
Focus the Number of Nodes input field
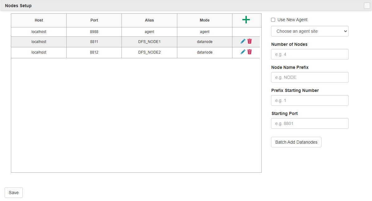tap(310, 54)
